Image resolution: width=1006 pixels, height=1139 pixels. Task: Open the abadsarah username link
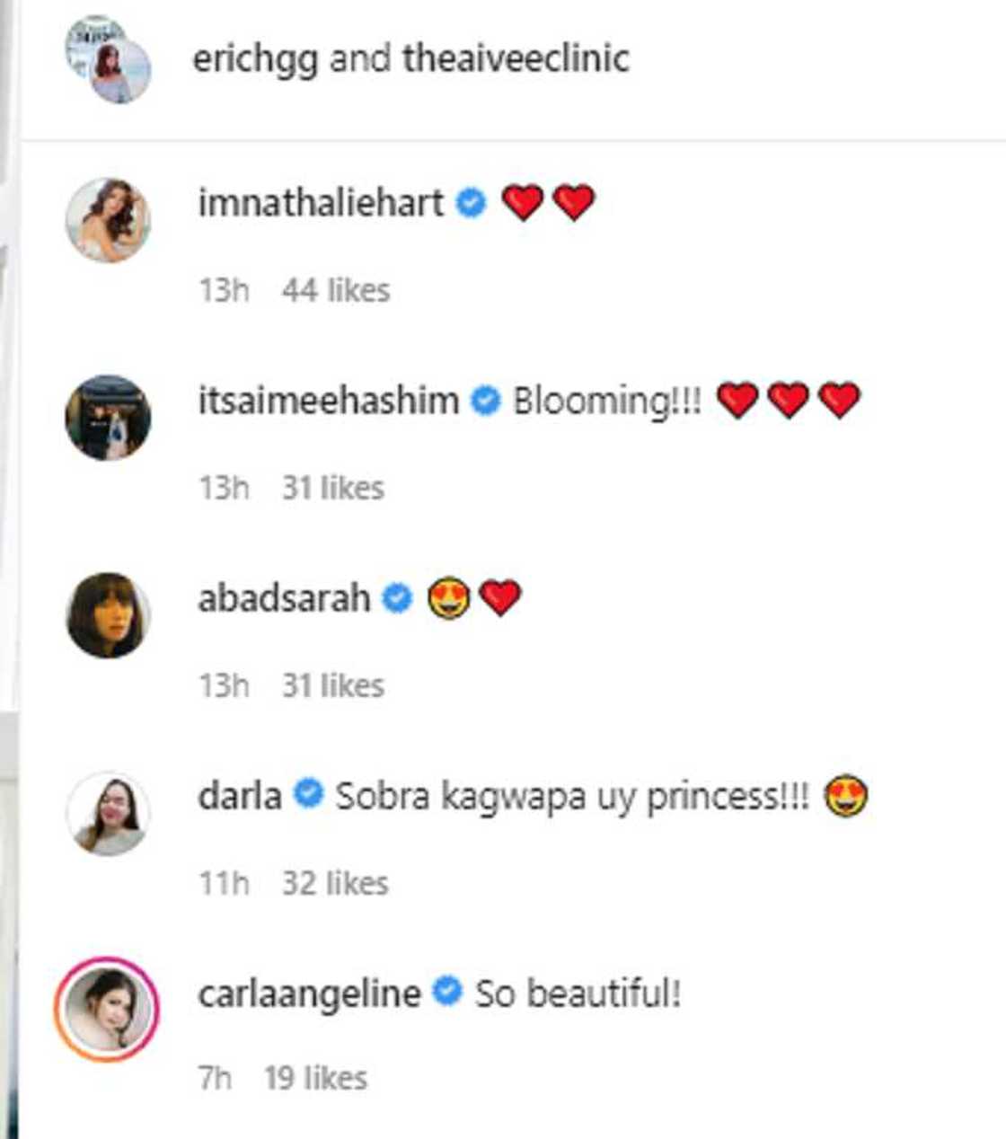tap(284, 598)
